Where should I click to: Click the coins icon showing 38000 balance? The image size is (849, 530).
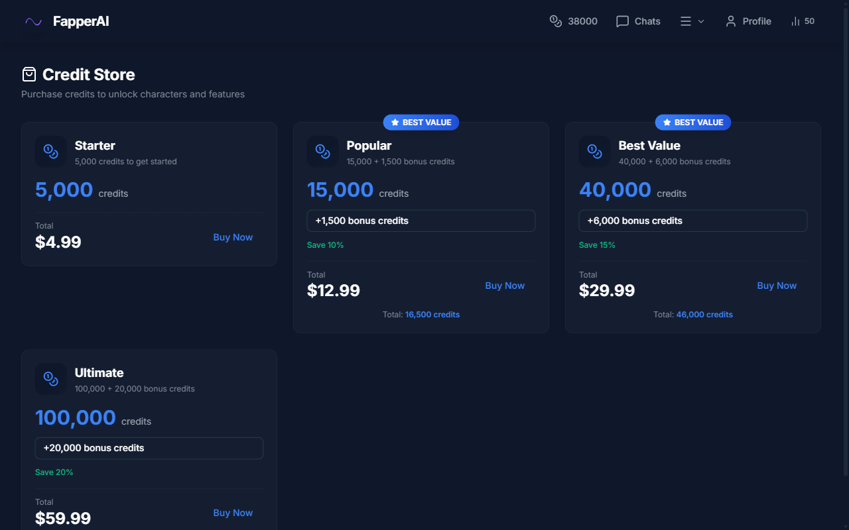555,21
